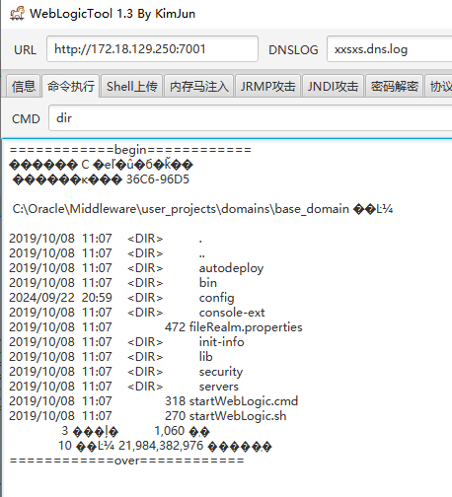The image size is (452, 497).
Task: Click the URL label
Action: 25,50
